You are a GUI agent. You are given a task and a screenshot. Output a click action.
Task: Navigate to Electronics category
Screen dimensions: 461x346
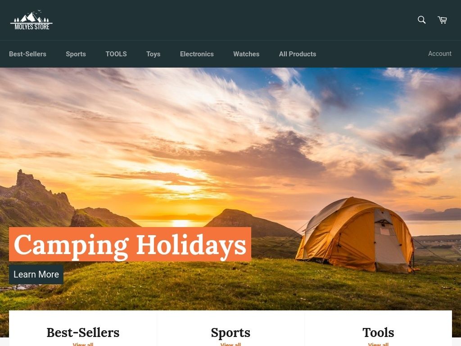point(197,54)
